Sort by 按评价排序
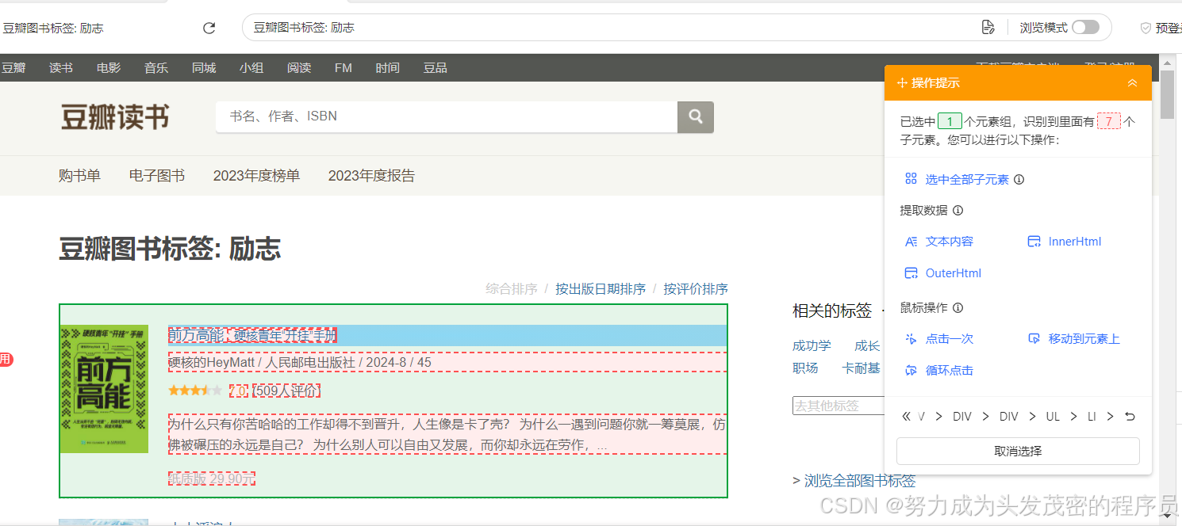This screenshot has height=526, width=1182. pos(696,289)
